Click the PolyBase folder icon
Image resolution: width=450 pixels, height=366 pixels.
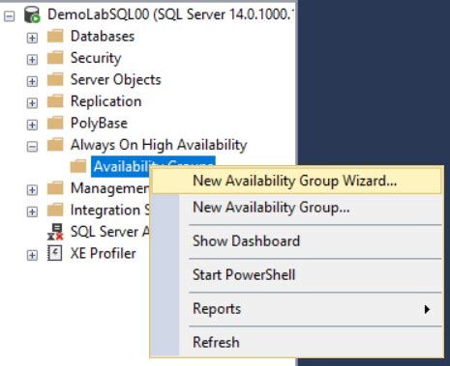coord(55,123)
